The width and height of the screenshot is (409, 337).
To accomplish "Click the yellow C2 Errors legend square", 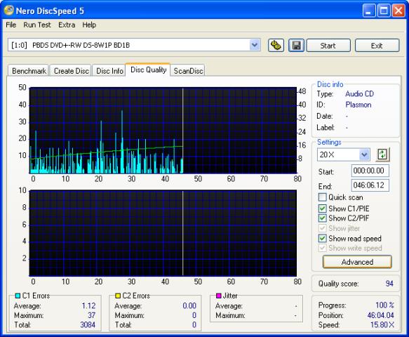I will click(x=118, y=296).
